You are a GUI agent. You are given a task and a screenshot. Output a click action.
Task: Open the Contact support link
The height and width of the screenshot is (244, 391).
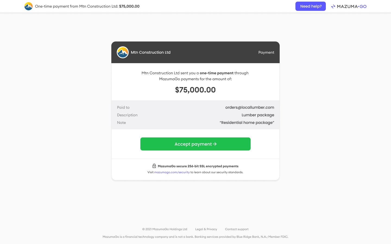pyautogui.click(x=237, y=229)
